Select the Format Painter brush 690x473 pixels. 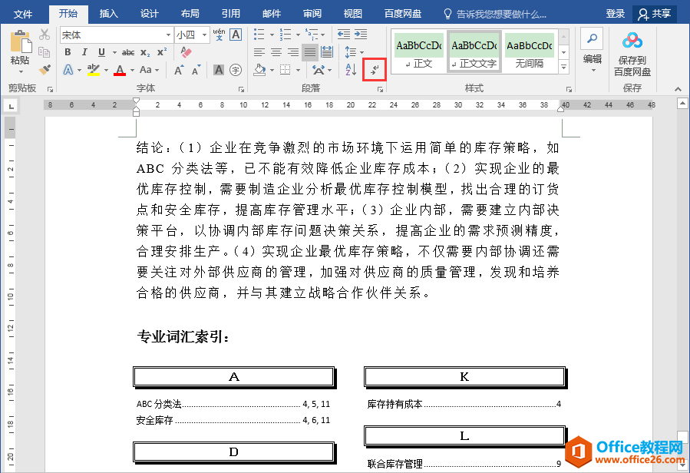[44, 70]
